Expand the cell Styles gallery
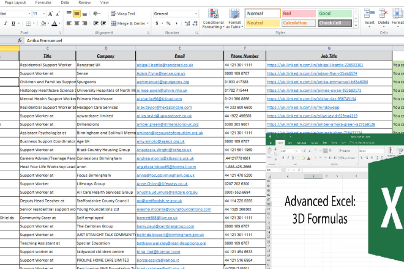This screenshot has width=404, height=269. (x=356, y=25)
